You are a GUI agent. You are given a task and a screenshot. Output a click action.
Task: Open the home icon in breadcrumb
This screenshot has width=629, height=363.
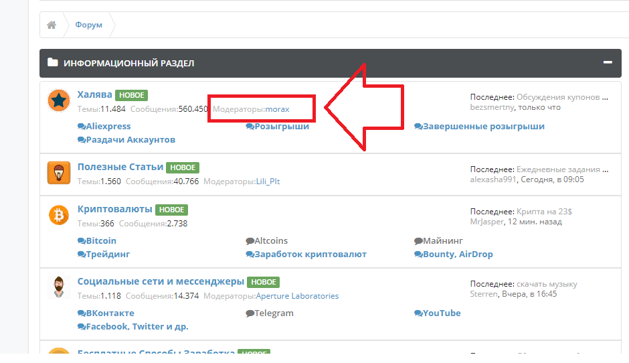point(52,25)
